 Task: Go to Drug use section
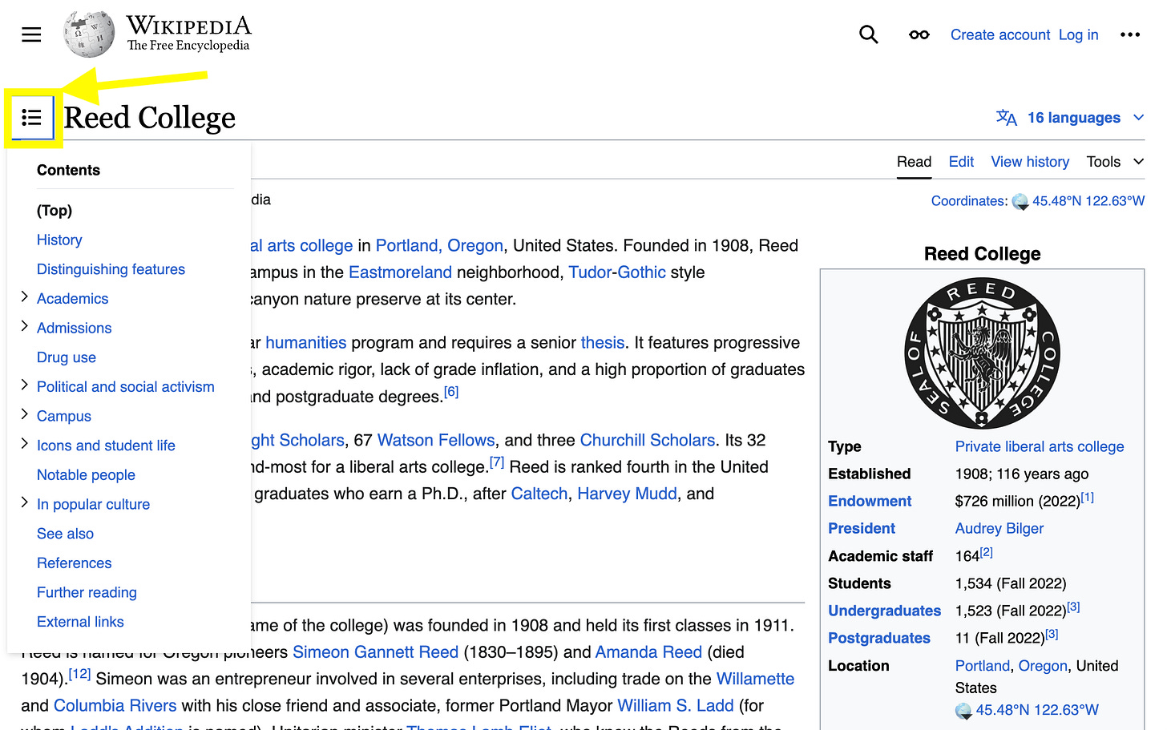coord(67,357)
